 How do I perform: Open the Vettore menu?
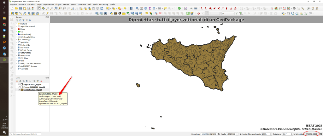67,5
